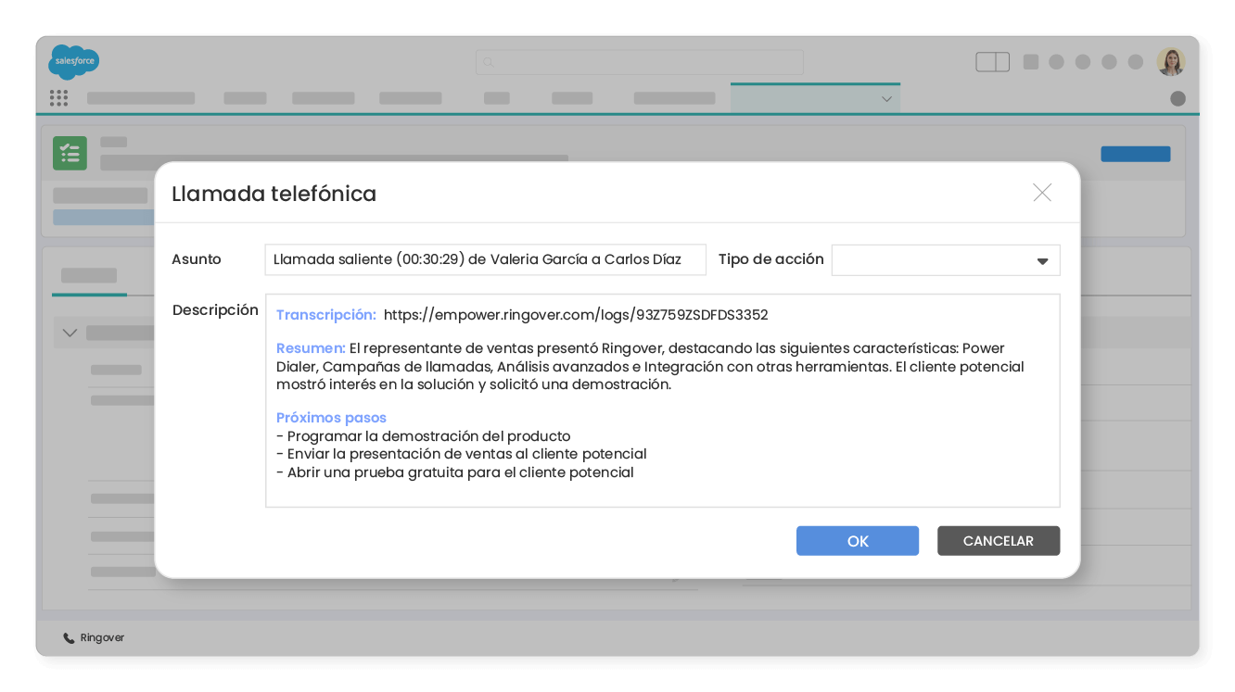Screen dimensions: 1235x692
Task: Click the split-view icon in the header
Action: [992, 61]
